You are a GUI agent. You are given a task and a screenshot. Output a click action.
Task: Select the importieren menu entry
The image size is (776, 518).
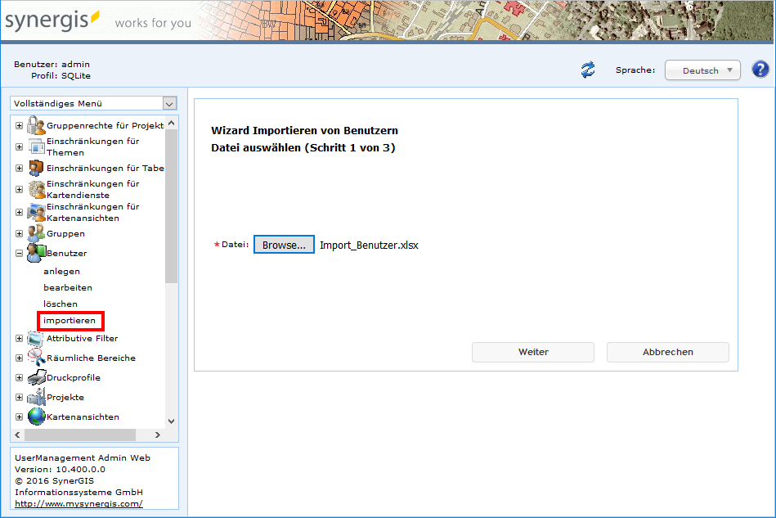pos(70,320)
